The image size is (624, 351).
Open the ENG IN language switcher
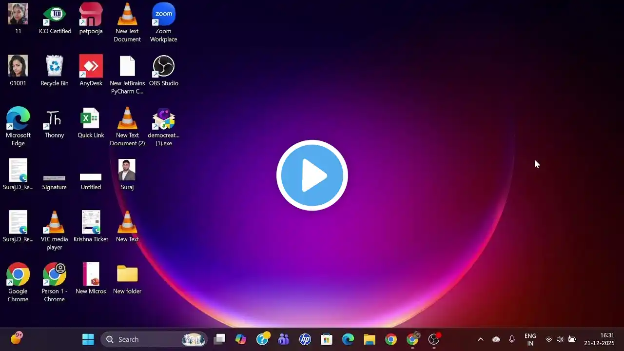(x=530, y=339)
